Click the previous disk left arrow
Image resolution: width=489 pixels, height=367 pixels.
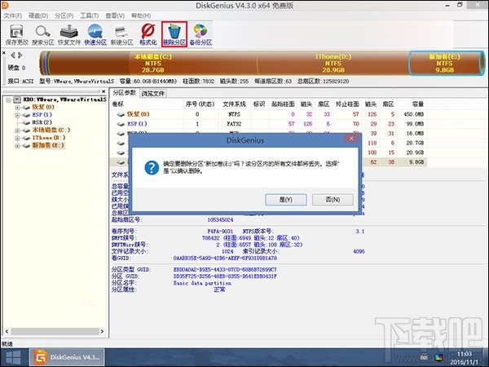[x=13, y=55]
